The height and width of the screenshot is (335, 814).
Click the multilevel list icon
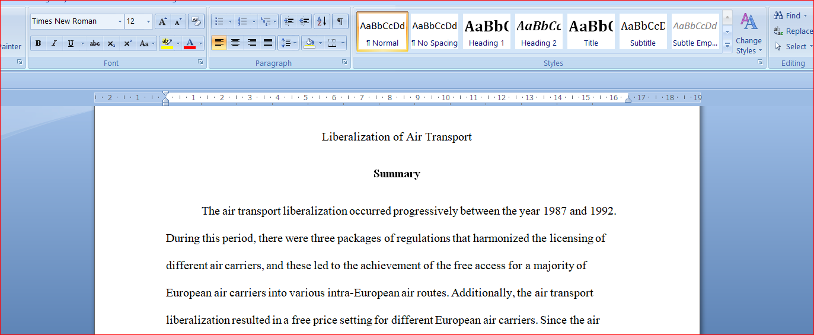266,21
